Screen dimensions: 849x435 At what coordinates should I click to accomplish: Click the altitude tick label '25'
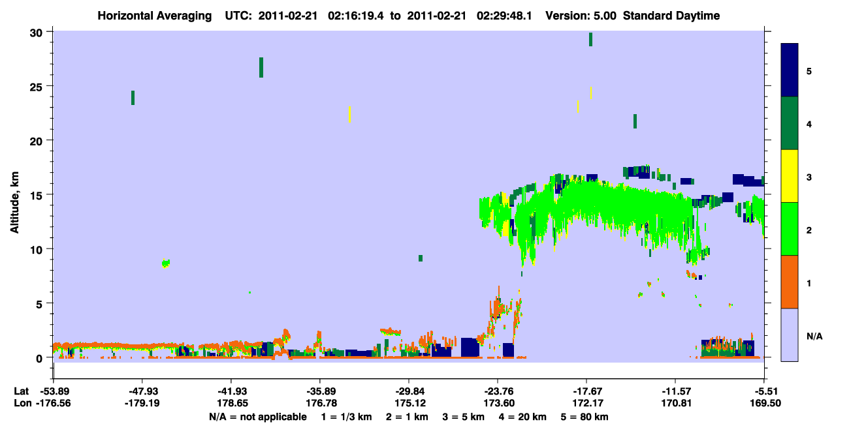coord(38,86)
